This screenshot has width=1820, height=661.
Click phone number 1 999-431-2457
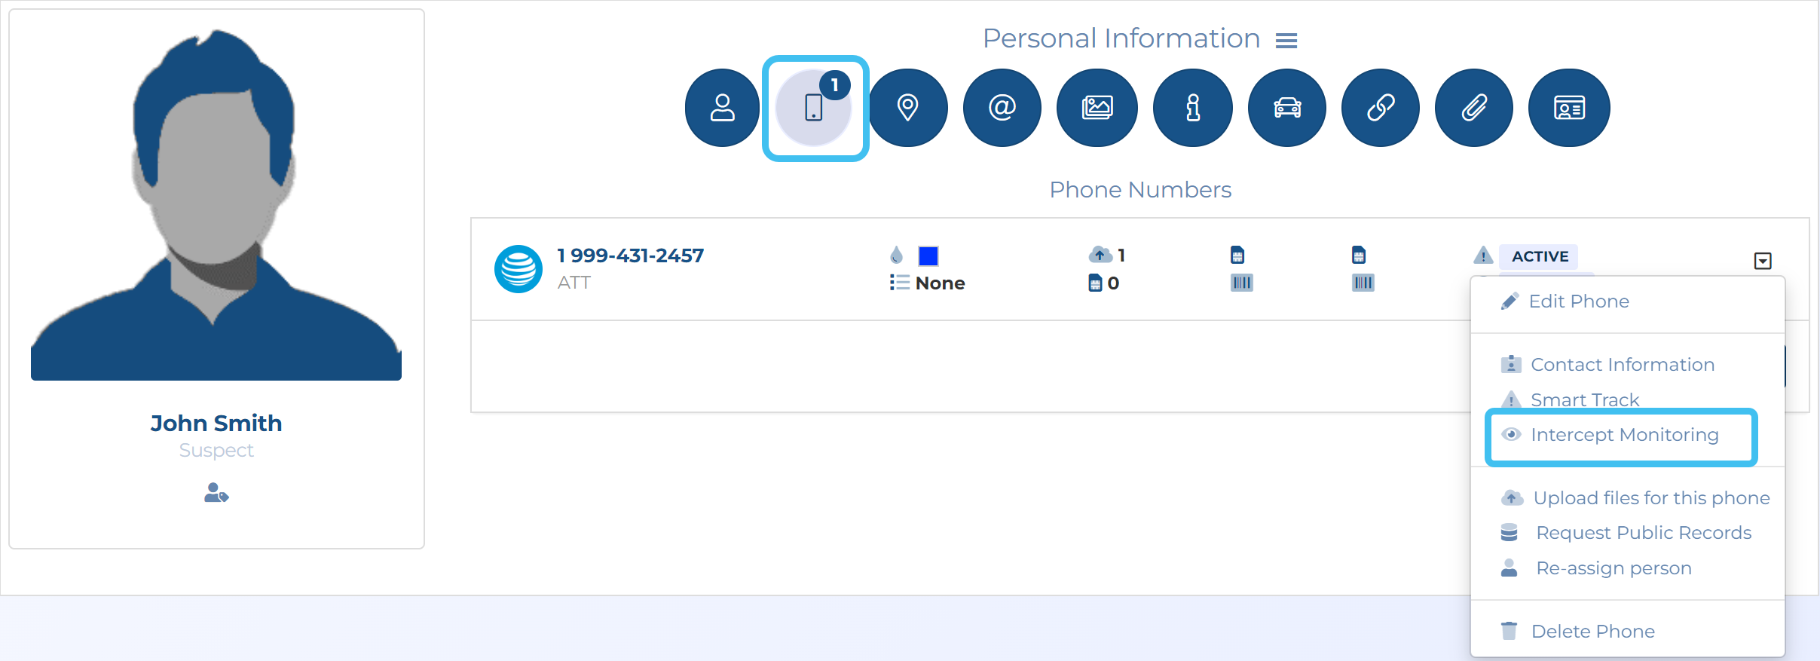tap(630, 256)
